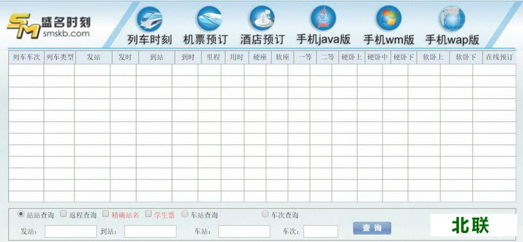The width and height of the screenshot is (523, 242).
Task: Go to 酒店预订 menu label
Action: 262,40
